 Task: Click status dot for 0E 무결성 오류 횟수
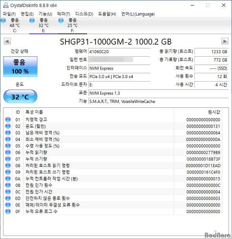8,205
